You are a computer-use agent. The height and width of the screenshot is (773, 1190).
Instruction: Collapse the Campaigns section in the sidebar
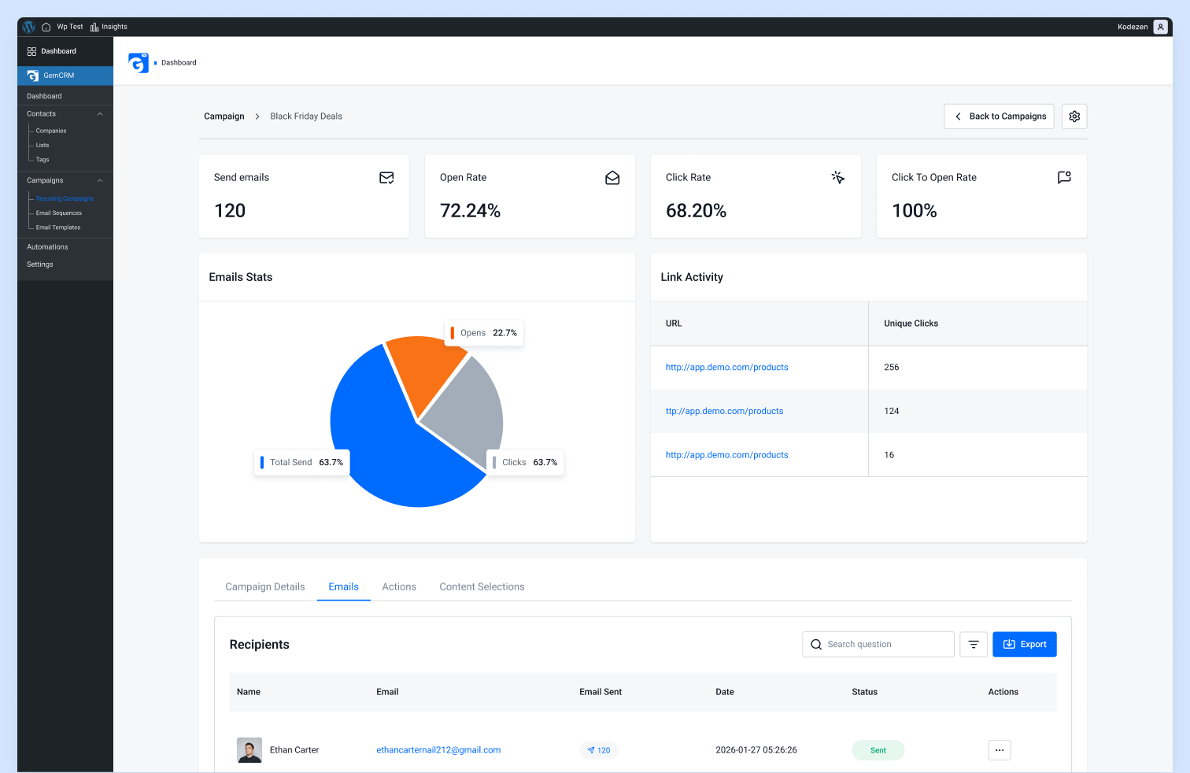(x=100, y=180)
